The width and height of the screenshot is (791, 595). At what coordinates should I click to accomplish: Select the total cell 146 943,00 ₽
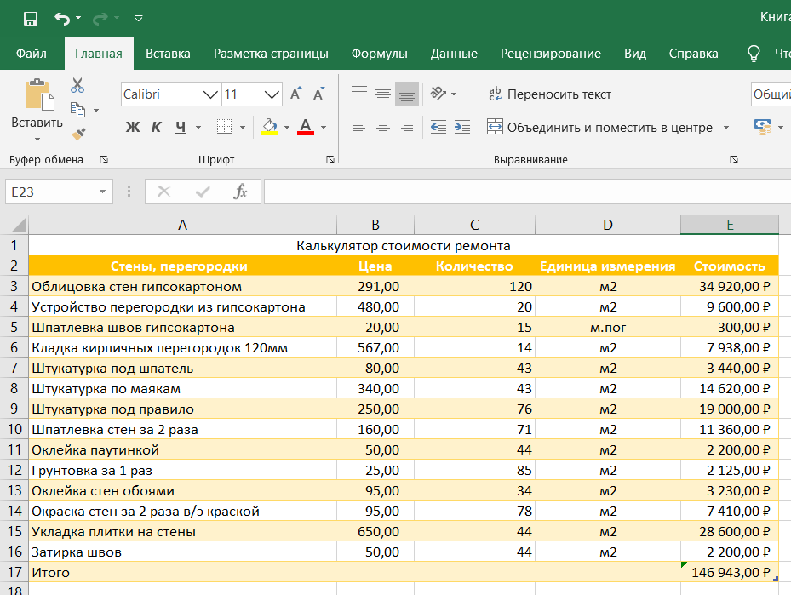pos(729,573)
